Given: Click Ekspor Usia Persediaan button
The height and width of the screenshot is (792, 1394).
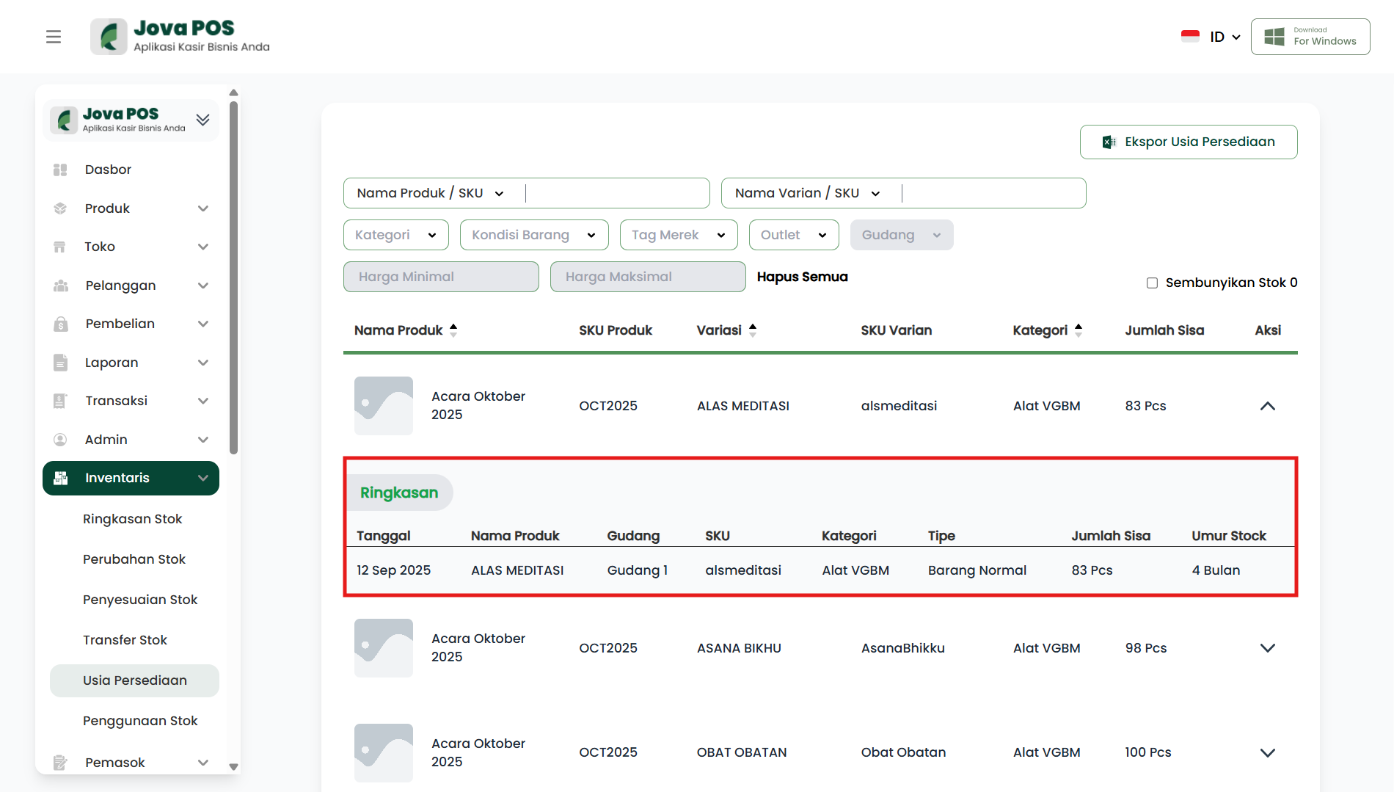Looking at the screenshot, I should (1188, 142).
